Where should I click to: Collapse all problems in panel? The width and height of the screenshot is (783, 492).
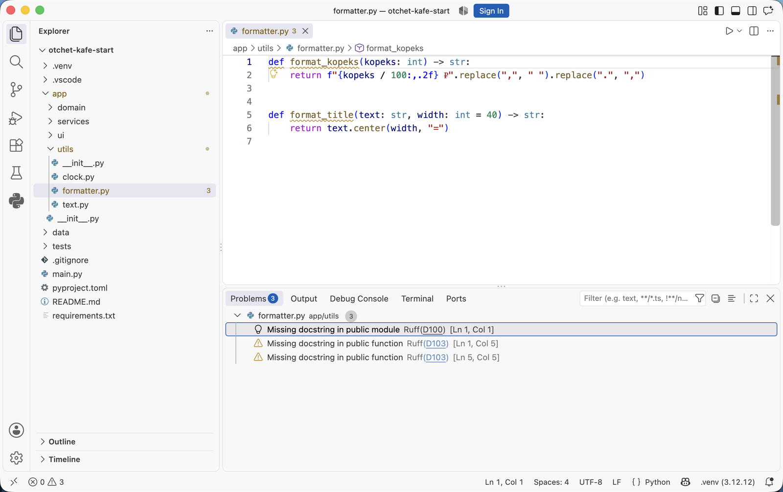[715, 298]
